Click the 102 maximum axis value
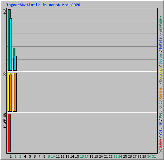Viewport: 164px width, 160px height. coord(5,12)
